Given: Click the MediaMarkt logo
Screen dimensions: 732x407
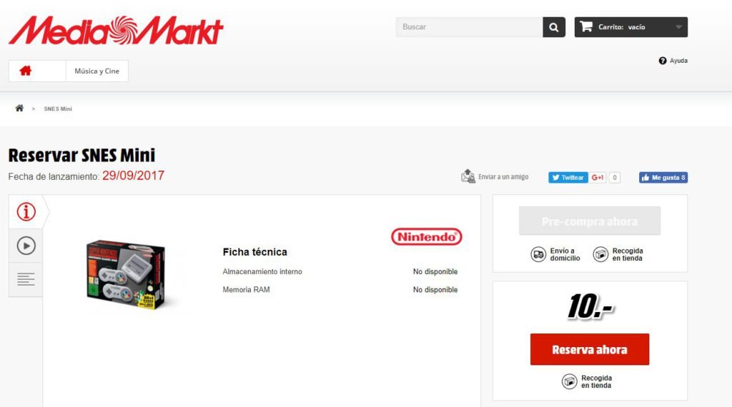Looking at the screenshot, I should click(x=116, y=30).
